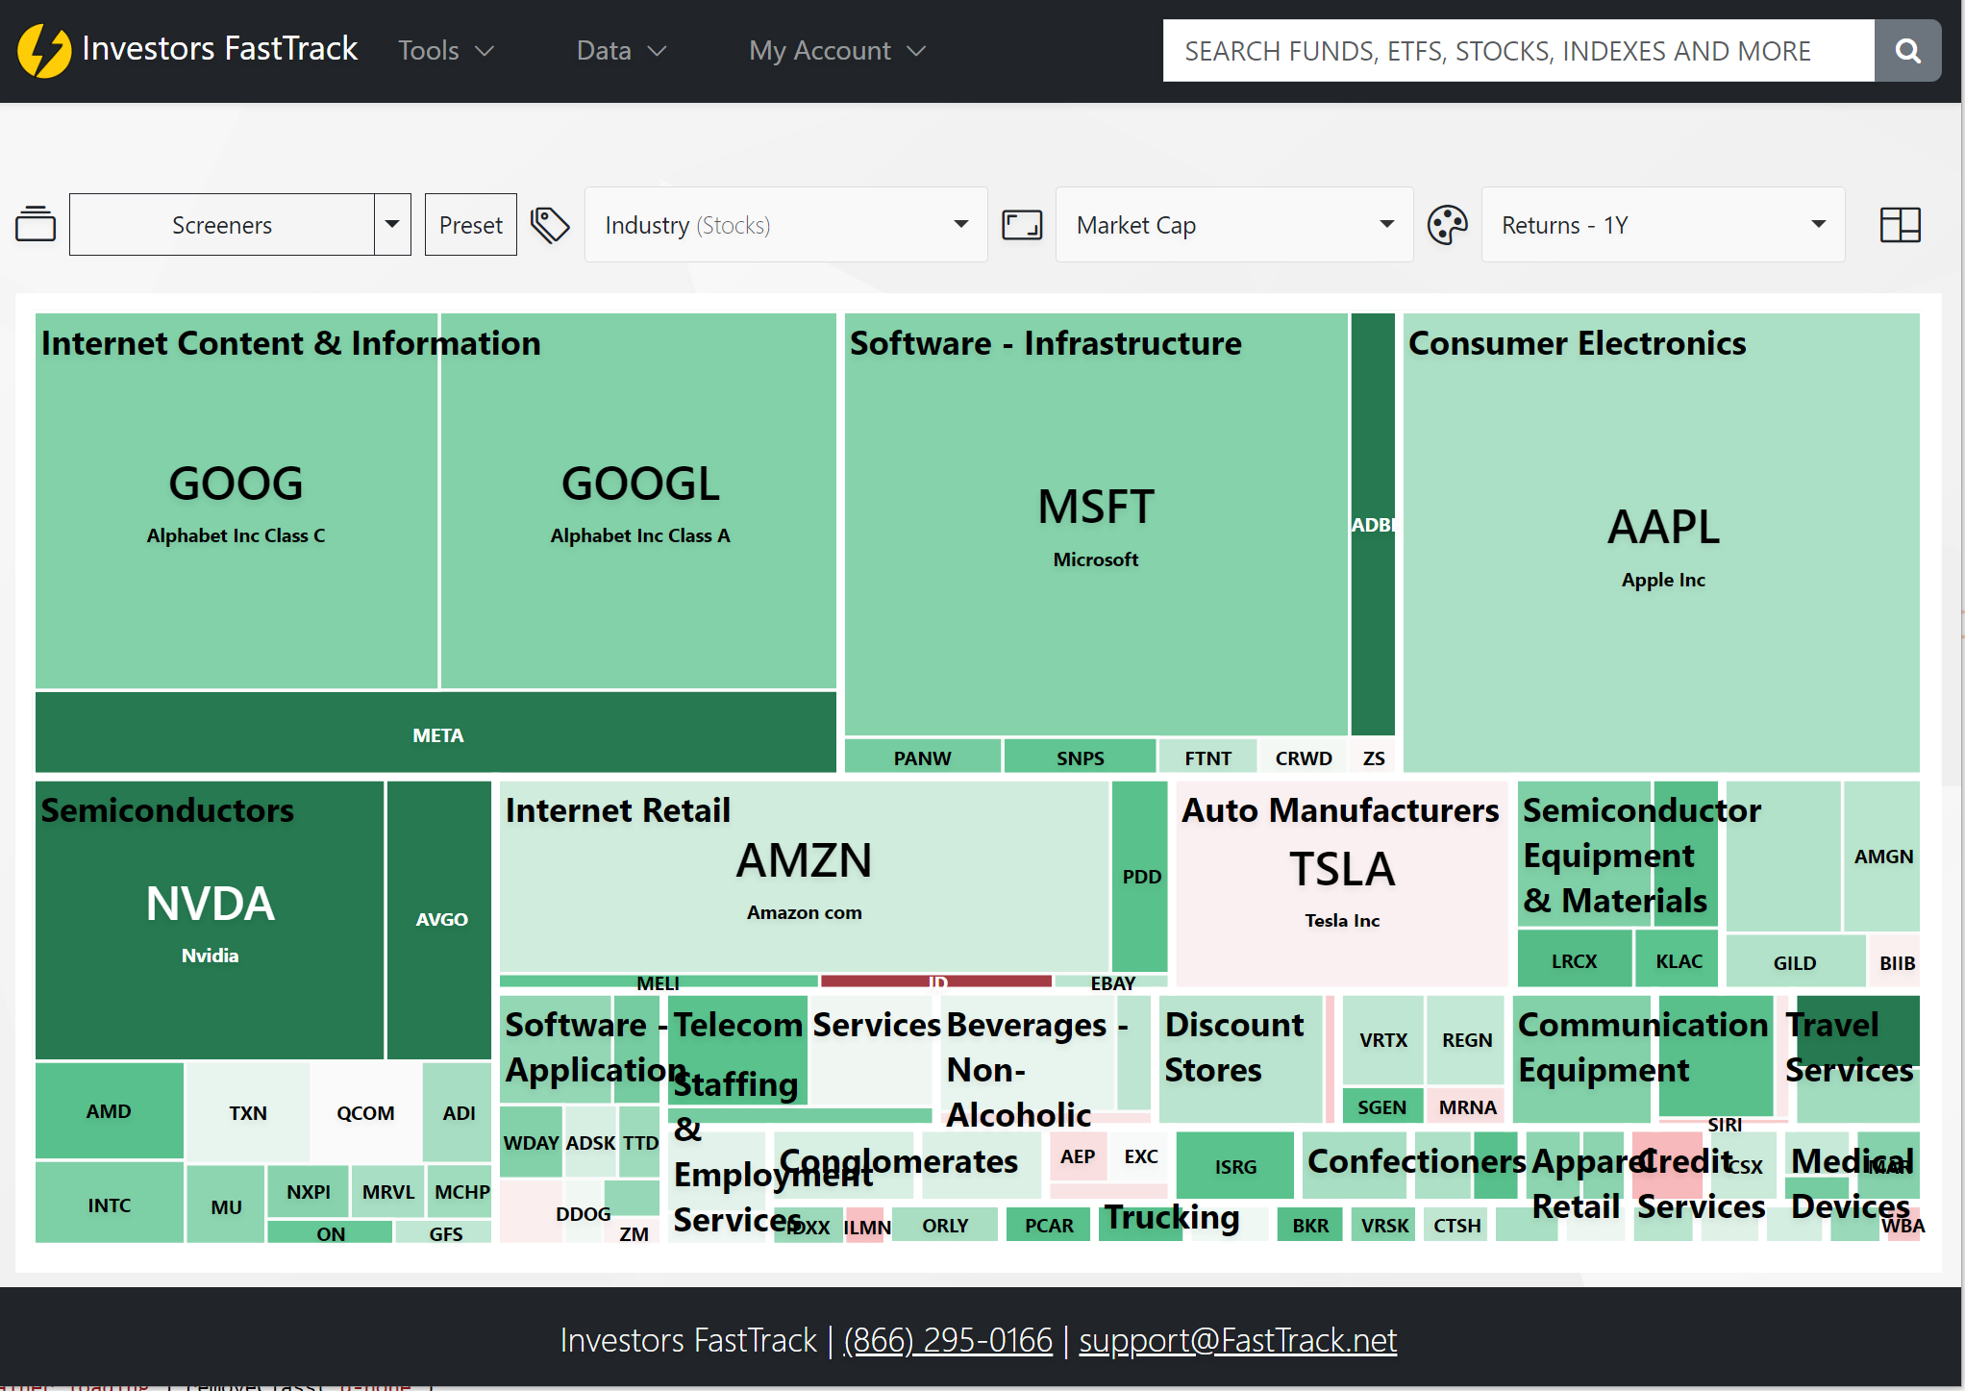Open the Returns - 1Y color dropdown
Image resolution: width=1965 pixels, height=1391 pixels.
coord(1663,225)
